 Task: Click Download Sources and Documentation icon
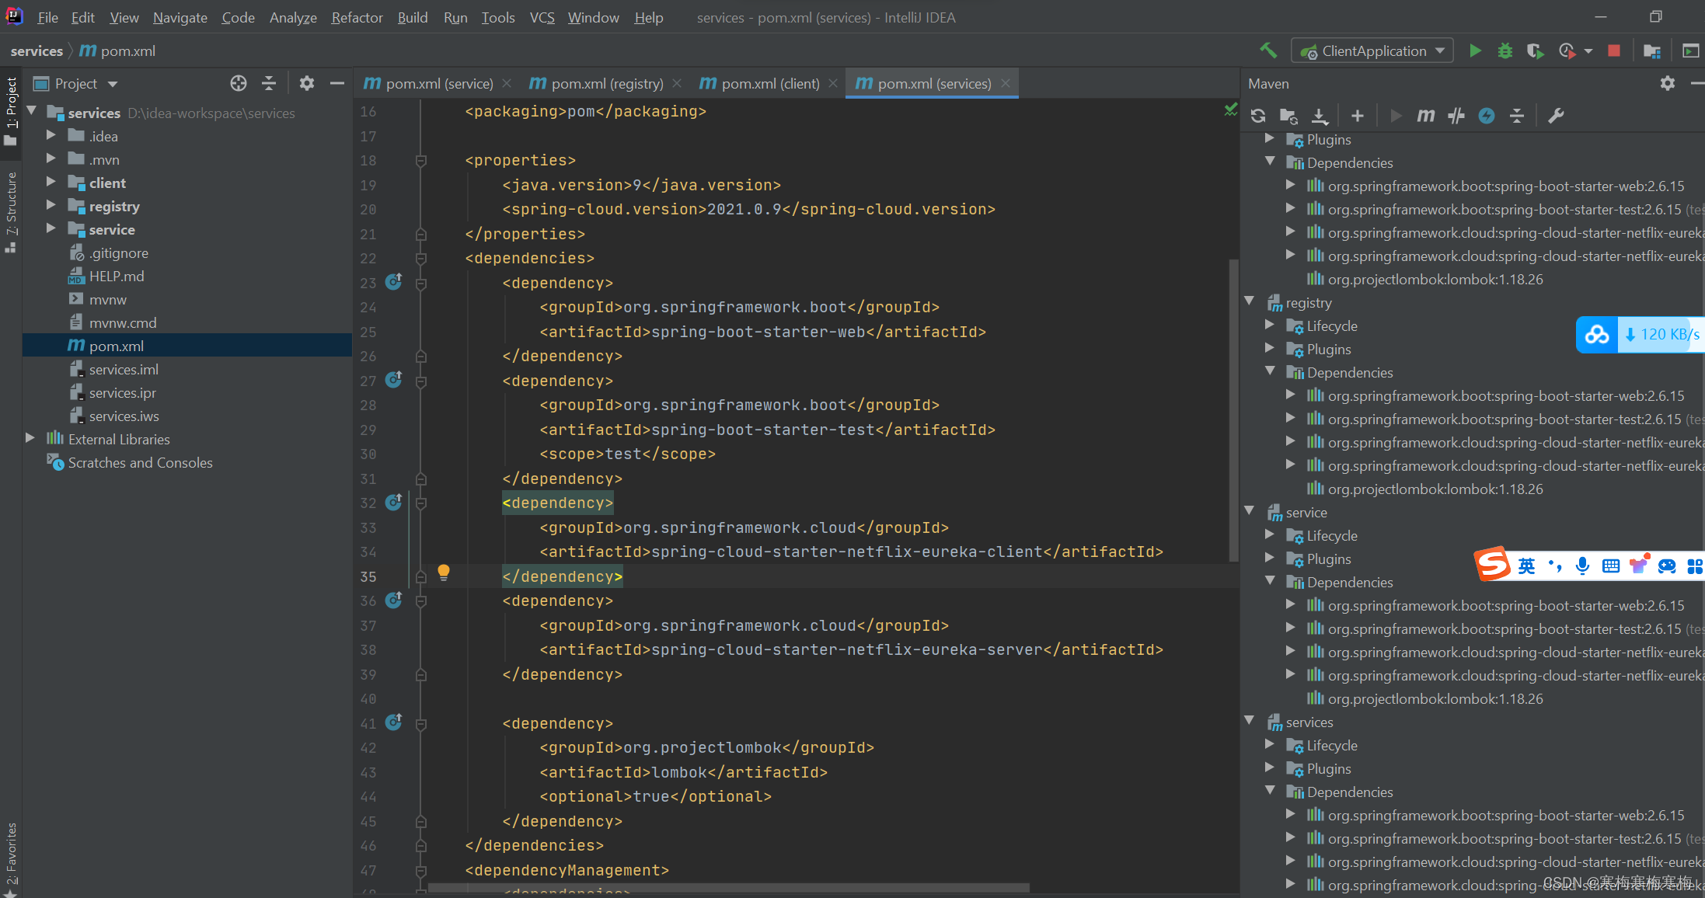[1320, 116]
